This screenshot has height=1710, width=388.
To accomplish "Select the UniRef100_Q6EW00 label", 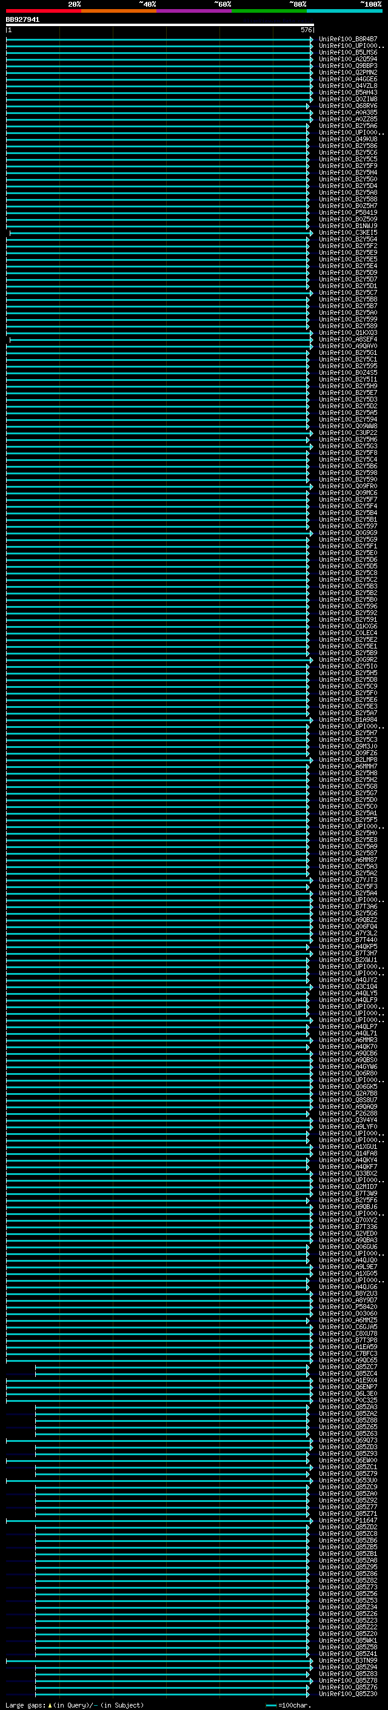I will [348, 1459].
